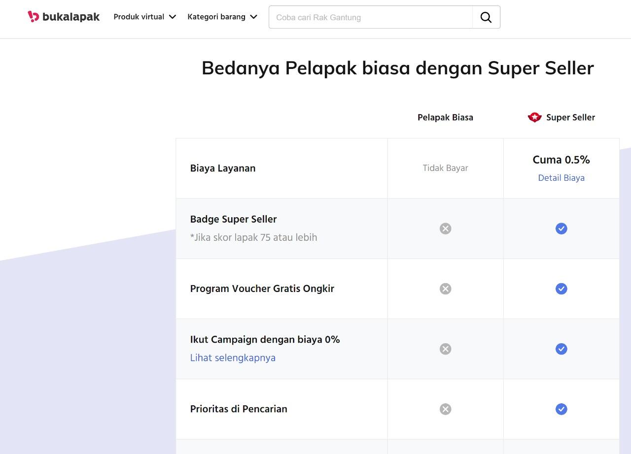This screenshot has height=454, width=631.
Task: Click the Cuma 0.5% text
Action: click(x=561, y=160)
